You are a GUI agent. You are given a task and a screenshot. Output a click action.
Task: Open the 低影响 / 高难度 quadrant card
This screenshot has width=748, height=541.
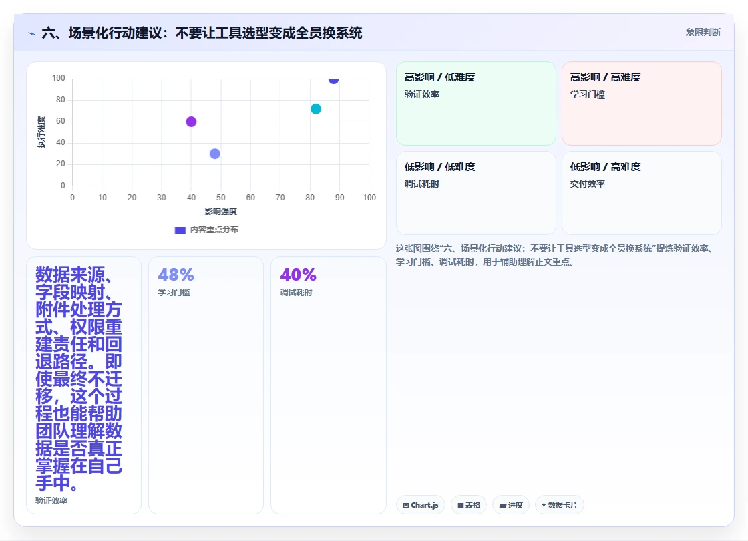641,193
